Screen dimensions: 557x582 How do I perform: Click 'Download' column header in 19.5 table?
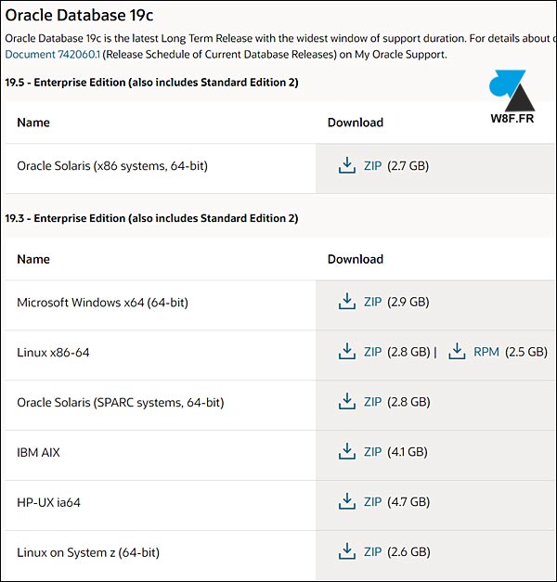tap(356, 123)
